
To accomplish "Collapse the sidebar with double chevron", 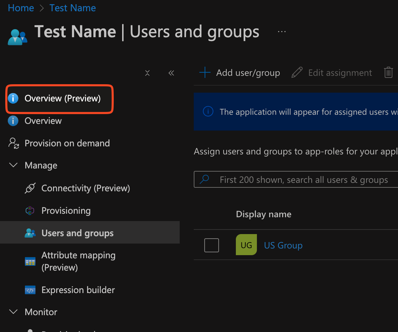I will (x=171, y=73).
